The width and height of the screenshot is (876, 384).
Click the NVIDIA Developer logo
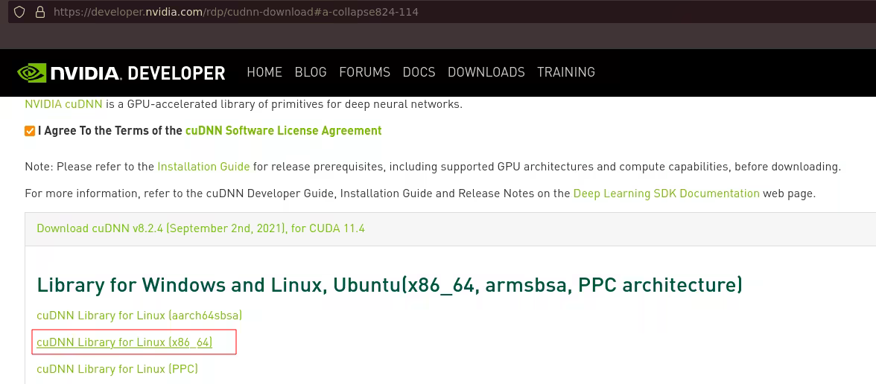point(121,73)
